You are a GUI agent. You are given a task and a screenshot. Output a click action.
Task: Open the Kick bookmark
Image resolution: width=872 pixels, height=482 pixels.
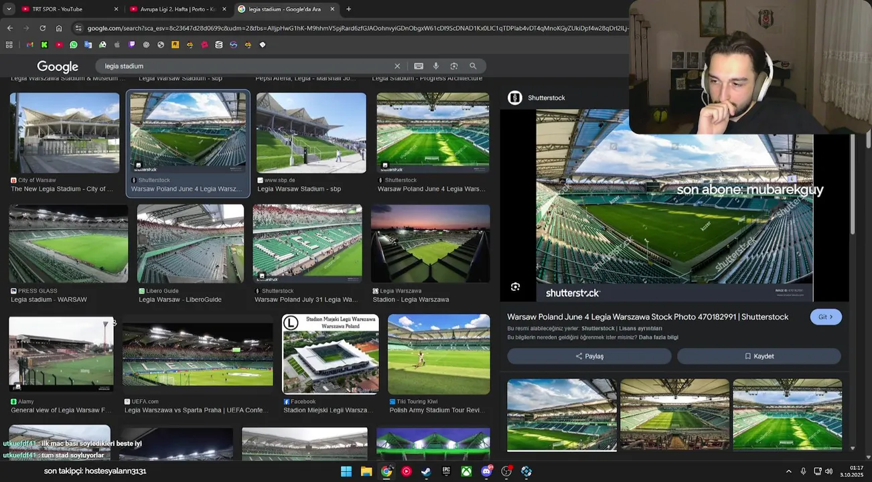(44, 45)
